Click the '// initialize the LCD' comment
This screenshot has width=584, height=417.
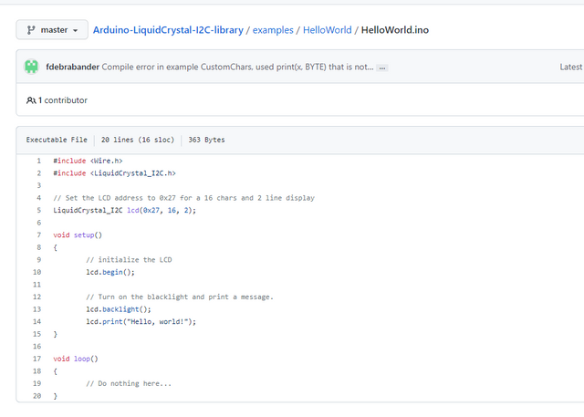[129, 260]
